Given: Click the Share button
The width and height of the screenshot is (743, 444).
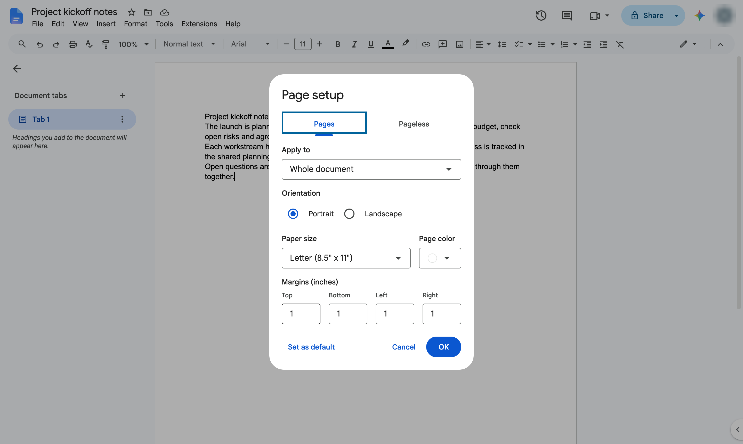Looking at the screenshot, I should pyautogui.click(x=645, y=15).
